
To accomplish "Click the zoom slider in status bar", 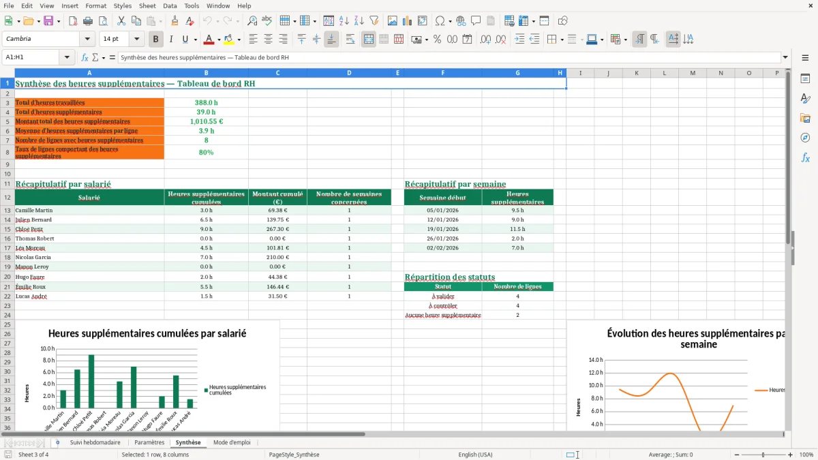I will tap(763, 455).
